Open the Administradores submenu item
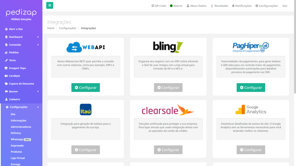 pos(21,127)
